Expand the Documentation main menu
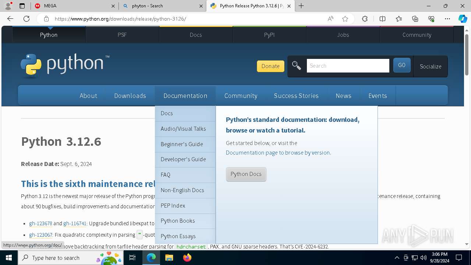 185,96
